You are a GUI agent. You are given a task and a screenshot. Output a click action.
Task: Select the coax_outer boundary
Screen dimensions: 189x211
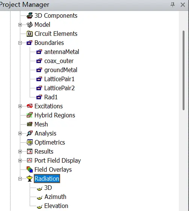pyautogui.click(x=59, y=61)
